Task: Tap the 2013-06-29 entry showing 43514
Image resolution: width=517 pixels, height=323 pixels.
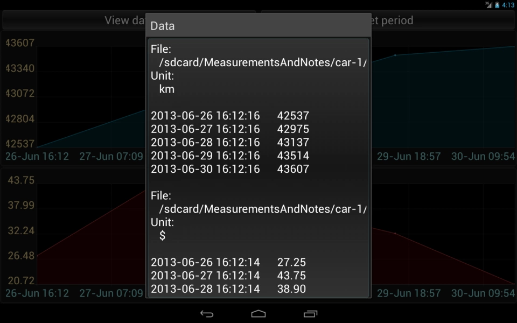Action: [230, 156]
